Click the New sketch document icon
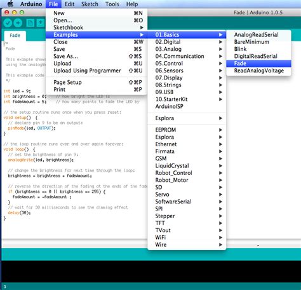 (x=30, y=23)
